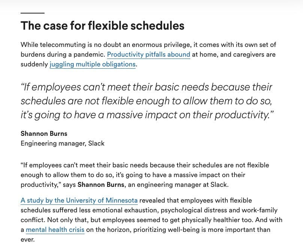Click the final word "ever." of the article
Viewport: 303px width, 251px height.
pos(28,240)
